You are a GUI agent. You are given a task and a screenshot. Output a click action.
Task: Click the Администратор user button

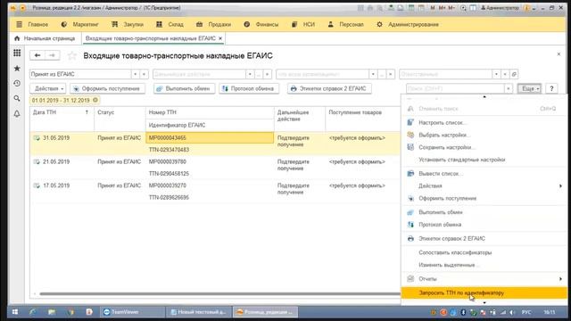click(x=500, y=8)
